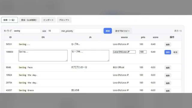Image resolution: width=192 pixels, height=108 pixels.
Task: Click the 表をTSVコピー button
Action: click(x=122, y=31)
